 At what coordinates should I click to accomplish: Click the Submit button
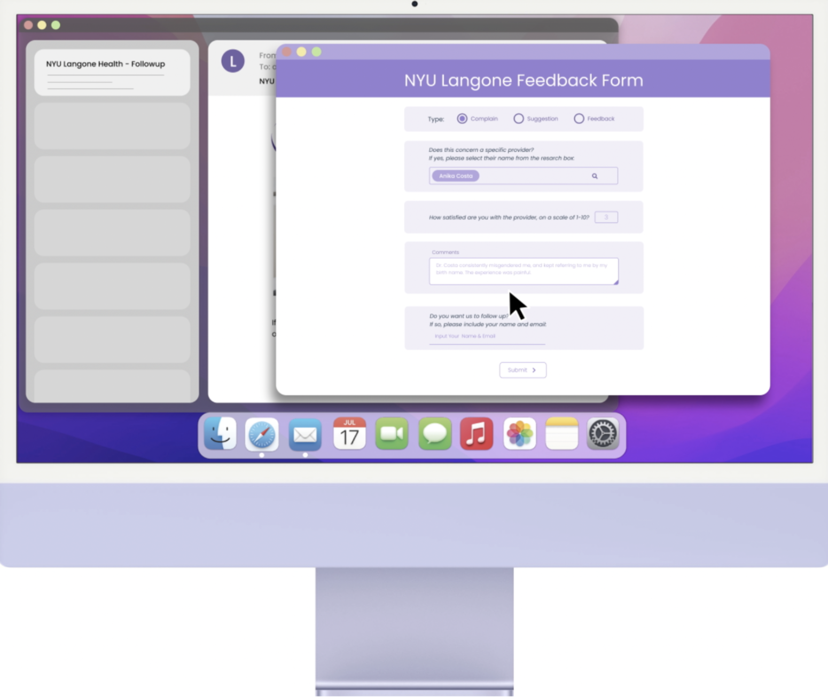coord(523,370)
